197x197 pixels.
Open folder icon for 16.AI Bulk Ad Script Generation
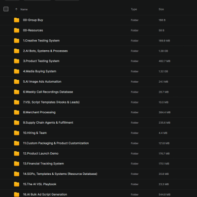[x=17, y=195]
